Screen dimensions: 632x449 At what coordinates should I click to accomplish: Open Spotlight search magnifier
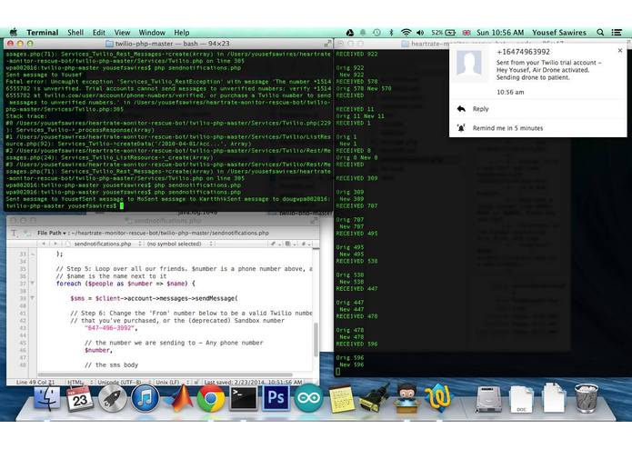point(600,33)
